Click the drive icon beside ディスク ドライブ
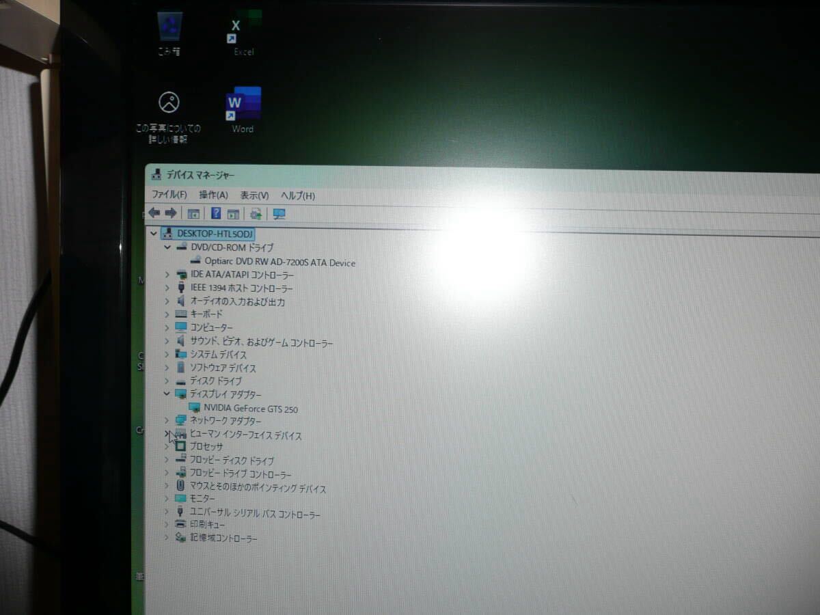The image size is (820, 615). 181,381
